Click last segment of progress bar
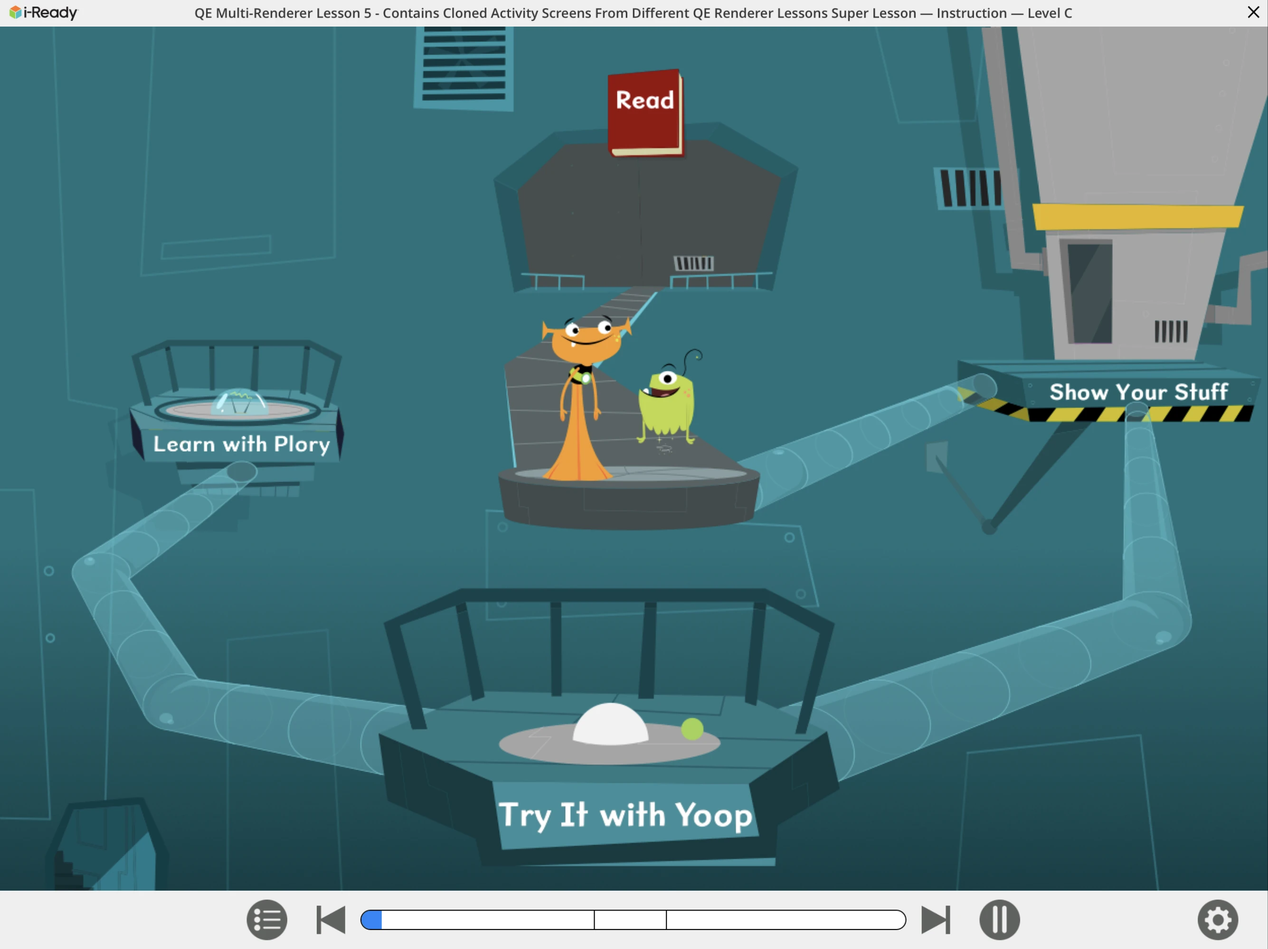The image size is (1268, 949). coord(785,920)
